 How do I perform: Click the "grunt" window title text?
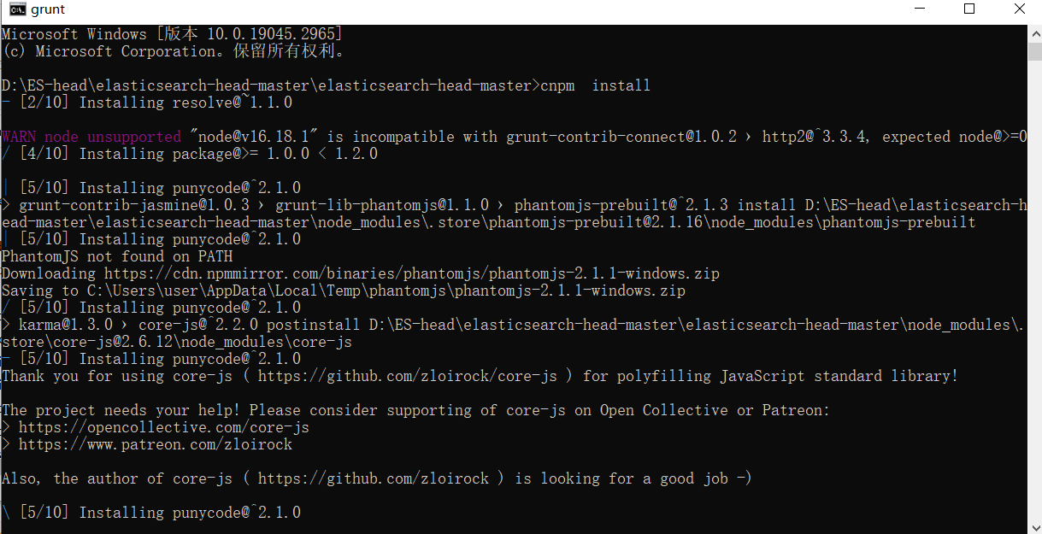[48, 10]
